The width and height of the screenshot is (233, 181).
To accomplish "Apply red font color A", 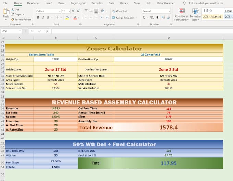I will [75, 18].
